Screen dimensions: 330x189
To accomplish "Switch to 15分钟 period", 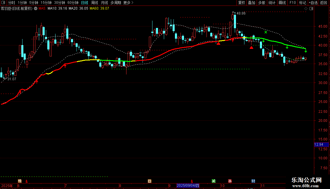I will coord(46,3).
